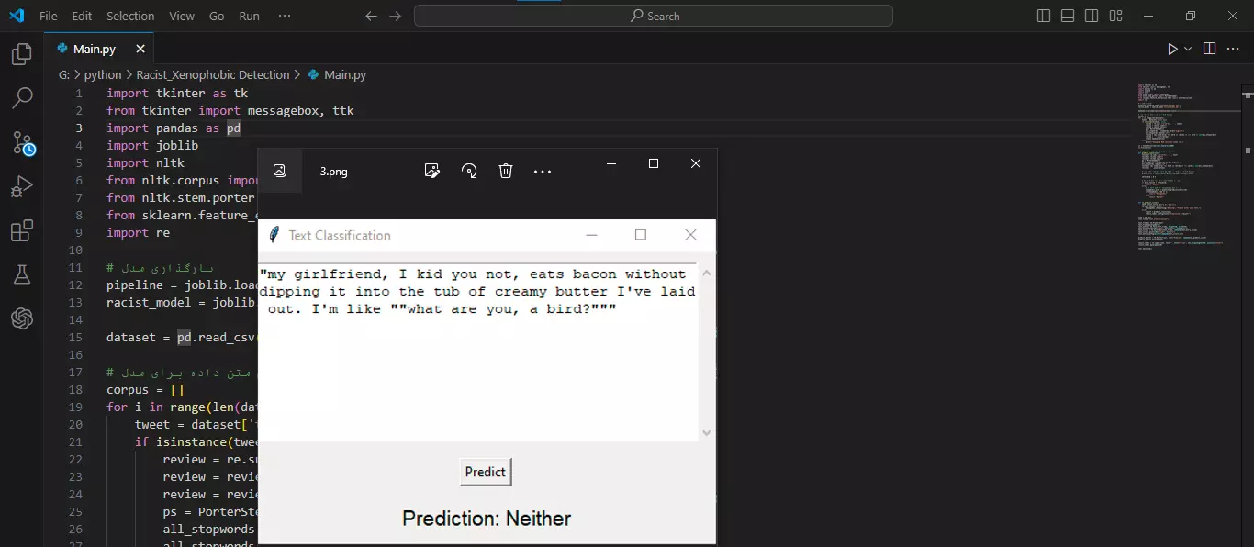Open the Explorer view in activity bar
This screenshot has height=547, width=1254.
(x=22, y=55)
